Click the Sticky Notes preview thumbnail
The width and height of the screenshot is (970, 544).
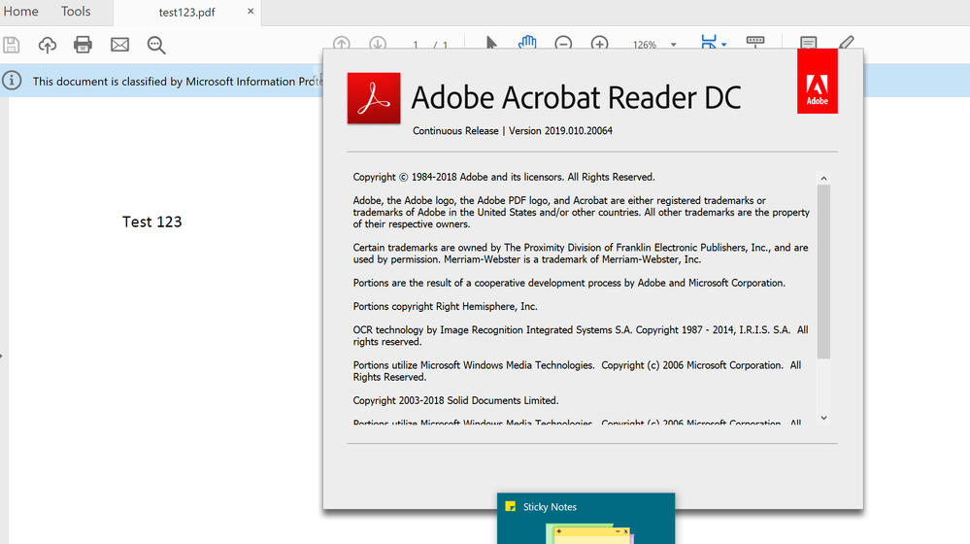[x=590, y=534]
